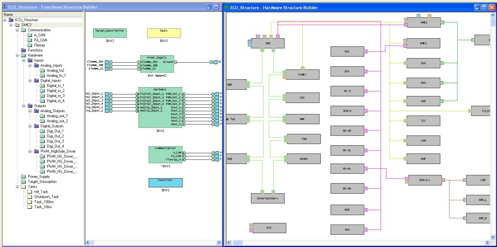The image size is (497, 247).
Task: Select the DME1 block in hardware view
Action: click(423, 22)
